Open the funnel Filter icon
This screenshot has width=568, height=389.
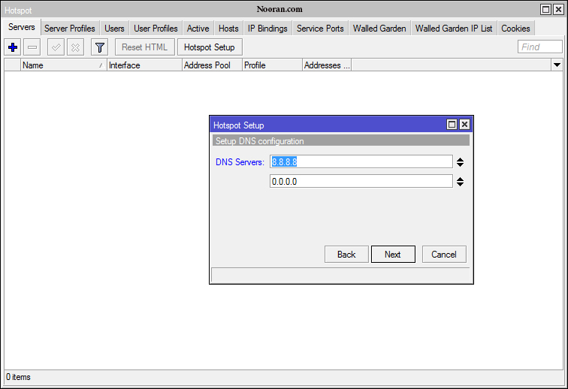(x=99, y=47)
